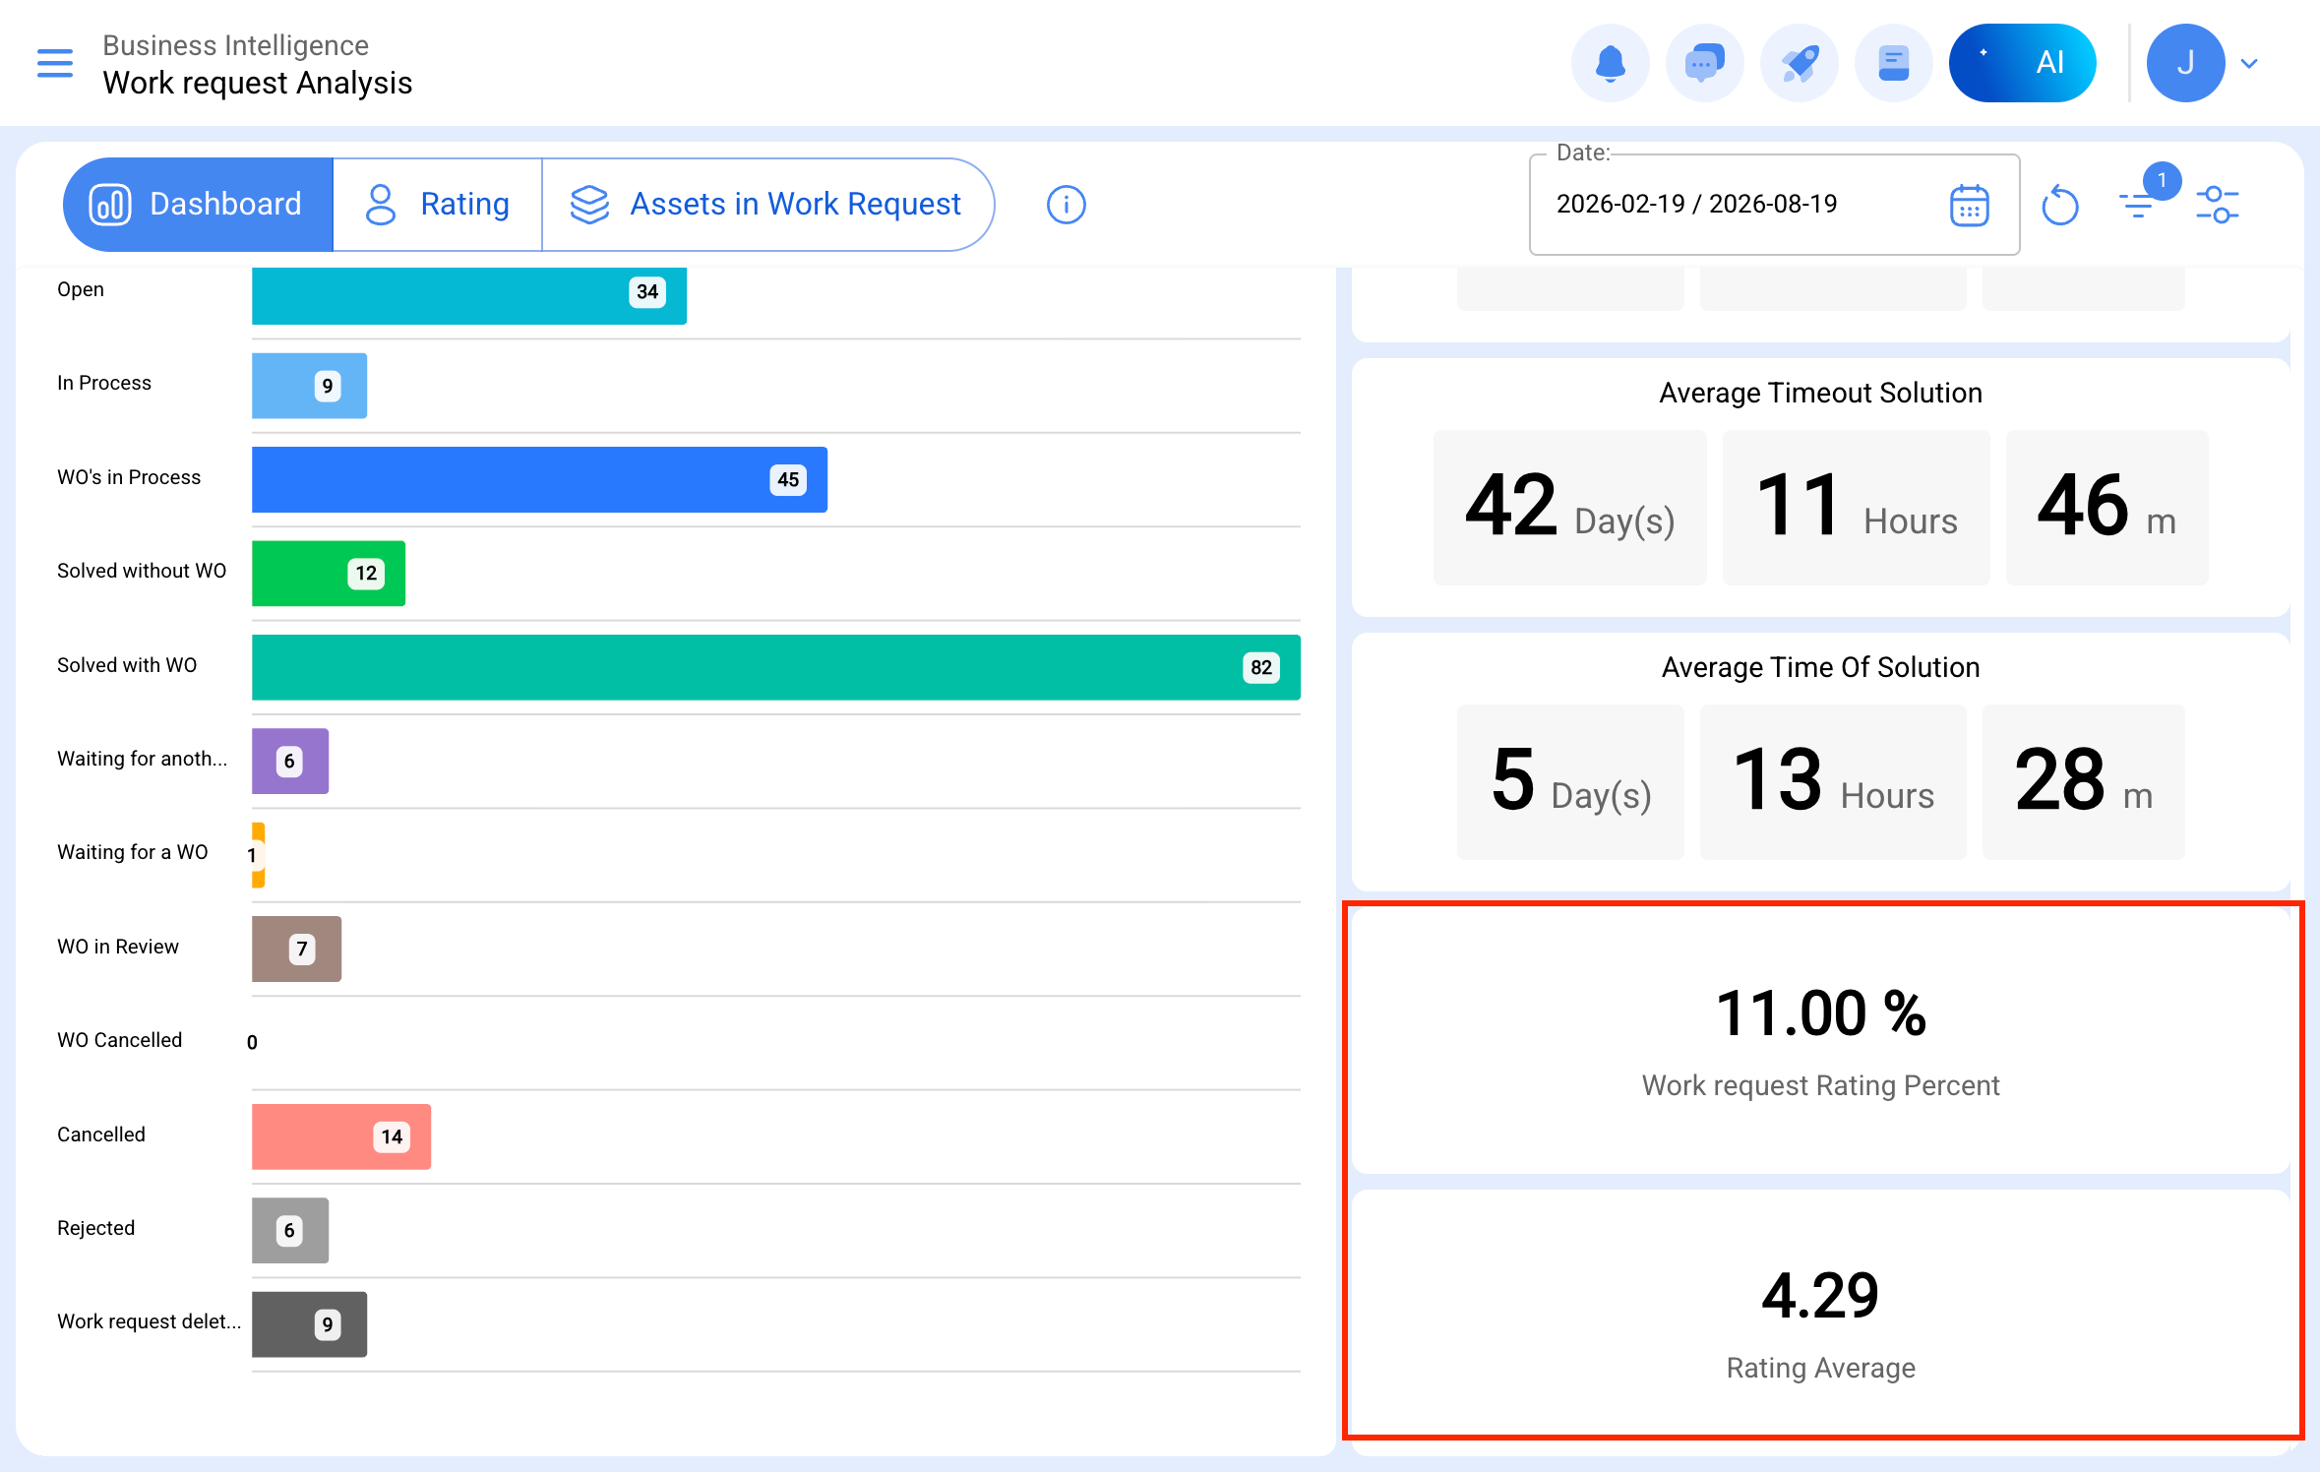The height and width of the screenshot is (1472, 2320).
Task: Open the notifications bell
Action: (x=1610, y=63)
